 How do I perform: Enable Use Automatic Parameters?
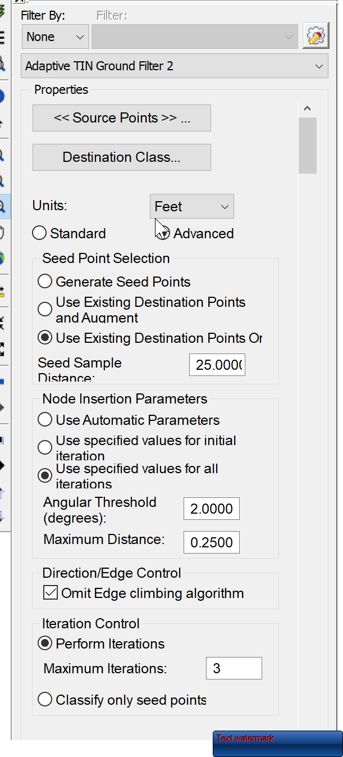point(45,419)
